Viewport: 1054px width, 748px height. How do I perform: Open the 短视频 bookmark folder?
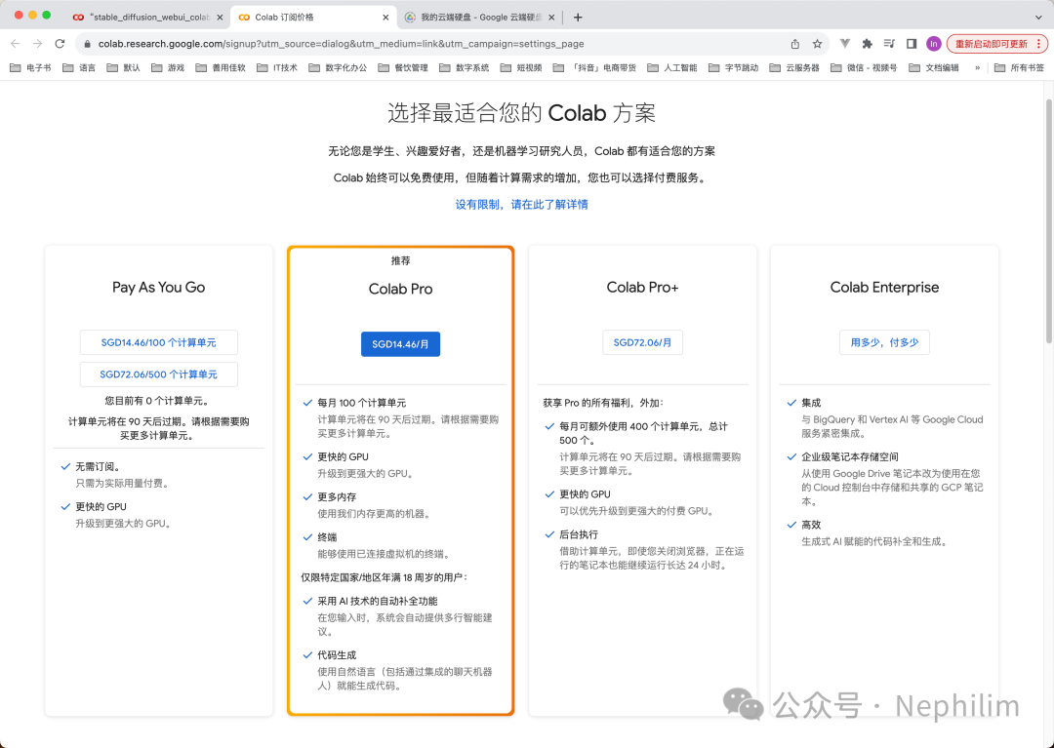[521, 68]
